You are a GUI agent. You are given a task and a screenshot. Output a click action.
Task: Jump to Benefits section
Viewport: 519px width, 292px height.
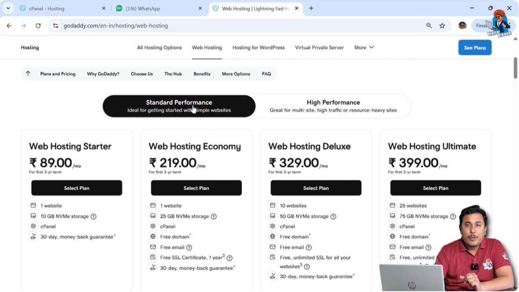click(202, 74)
